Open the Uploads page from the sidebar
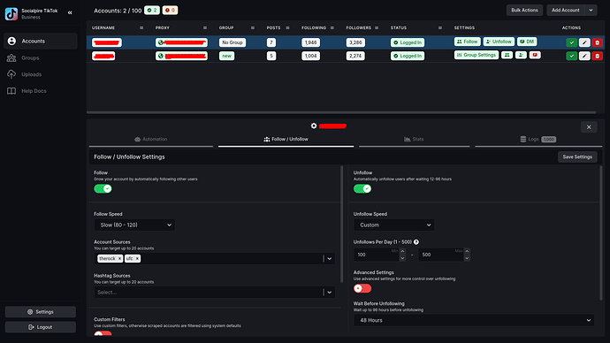 click(32, 74)
